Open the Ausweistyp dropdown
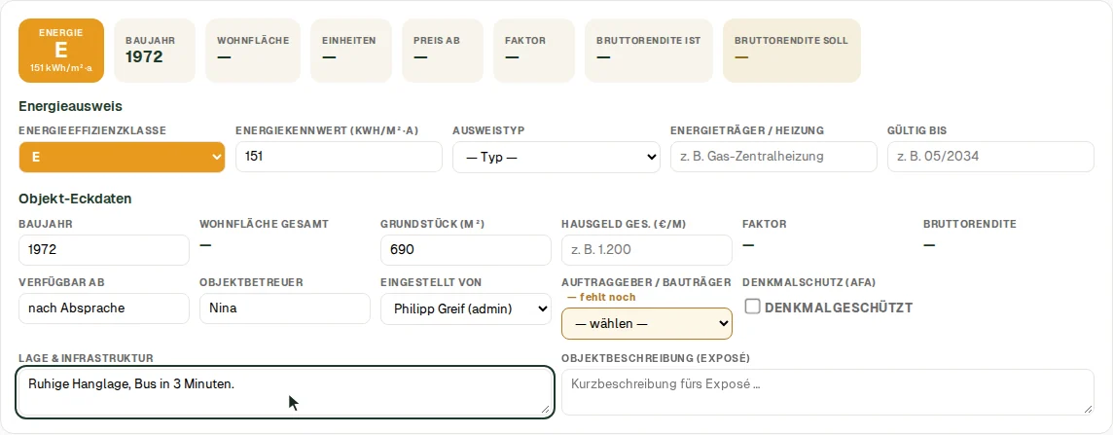This screenshot has width=1113, height=435. (x=556, y=157)
